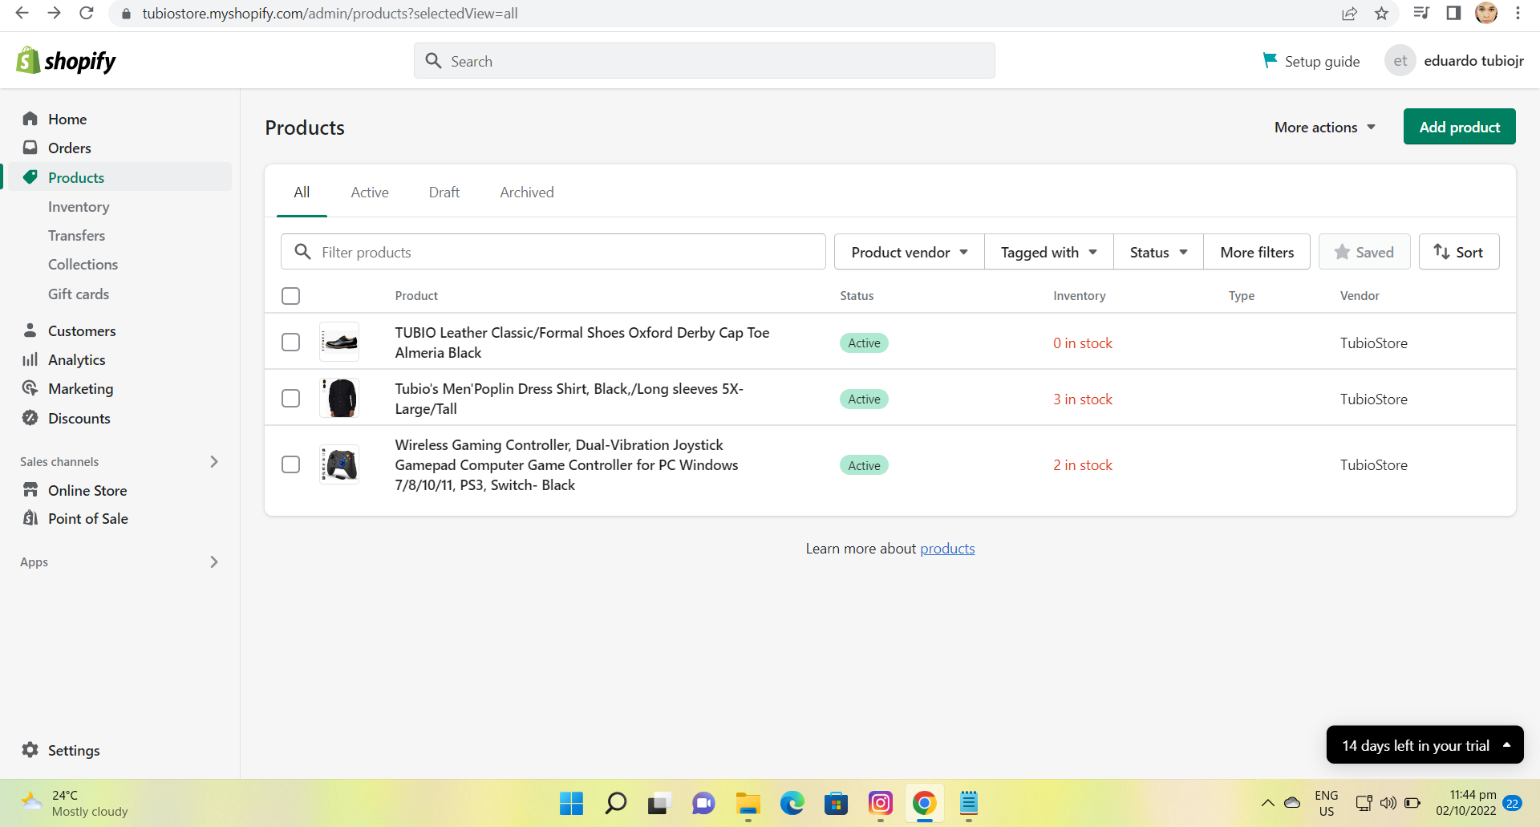
Task: Follow the 'products' help link
Action: click(947, 549)
